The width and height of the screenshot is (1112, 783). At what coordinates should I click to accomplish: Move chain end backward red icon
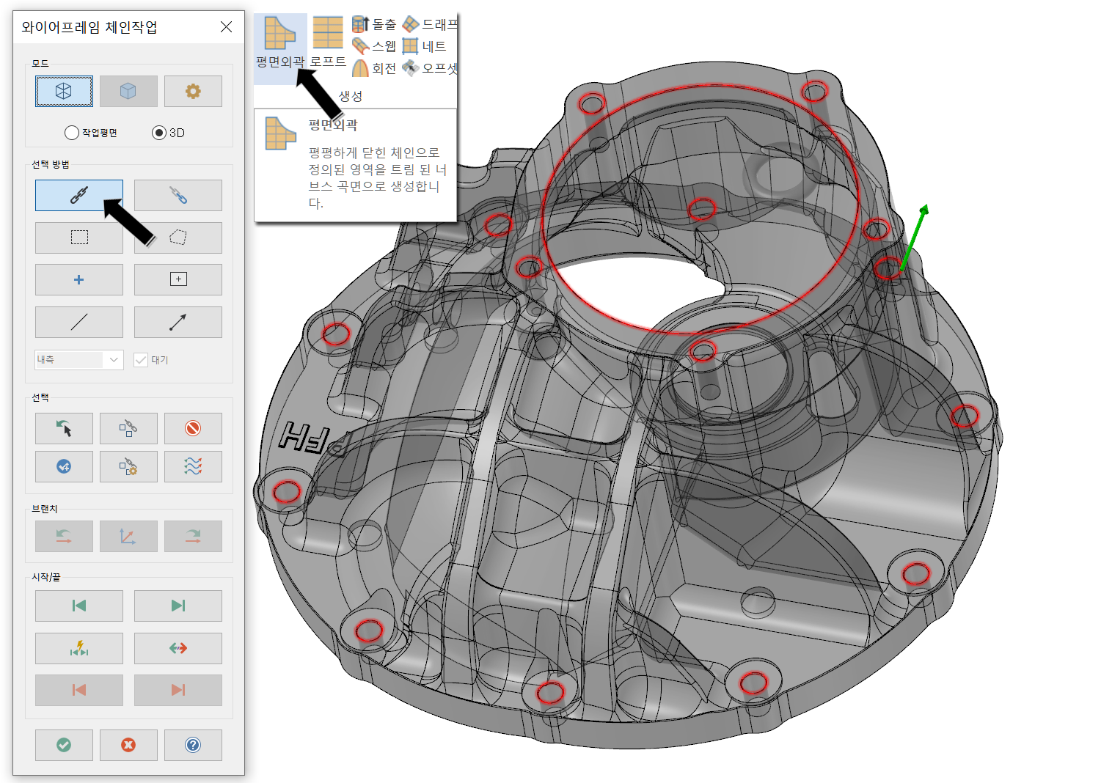(x=79, y=690)
